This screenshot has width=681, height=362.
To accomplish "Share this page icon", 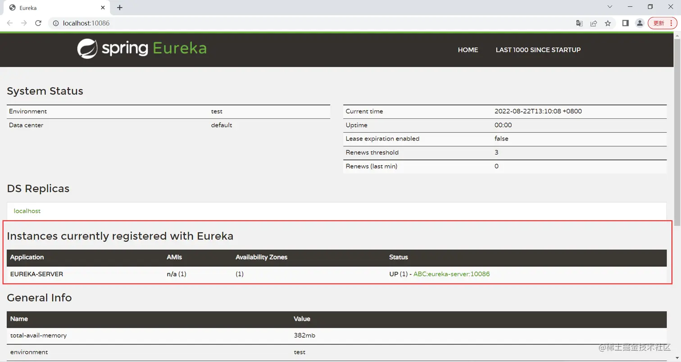I will (594, 23).
